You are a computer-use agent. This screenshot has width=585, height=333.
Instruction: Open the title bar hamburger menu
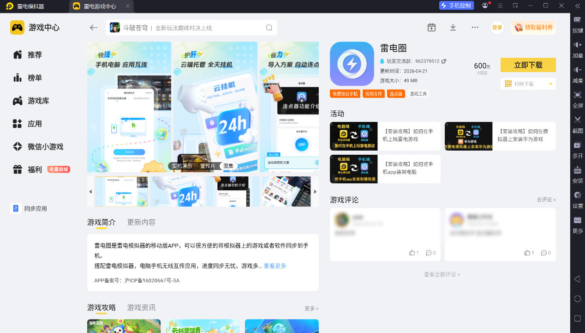(x=500, y=6)
